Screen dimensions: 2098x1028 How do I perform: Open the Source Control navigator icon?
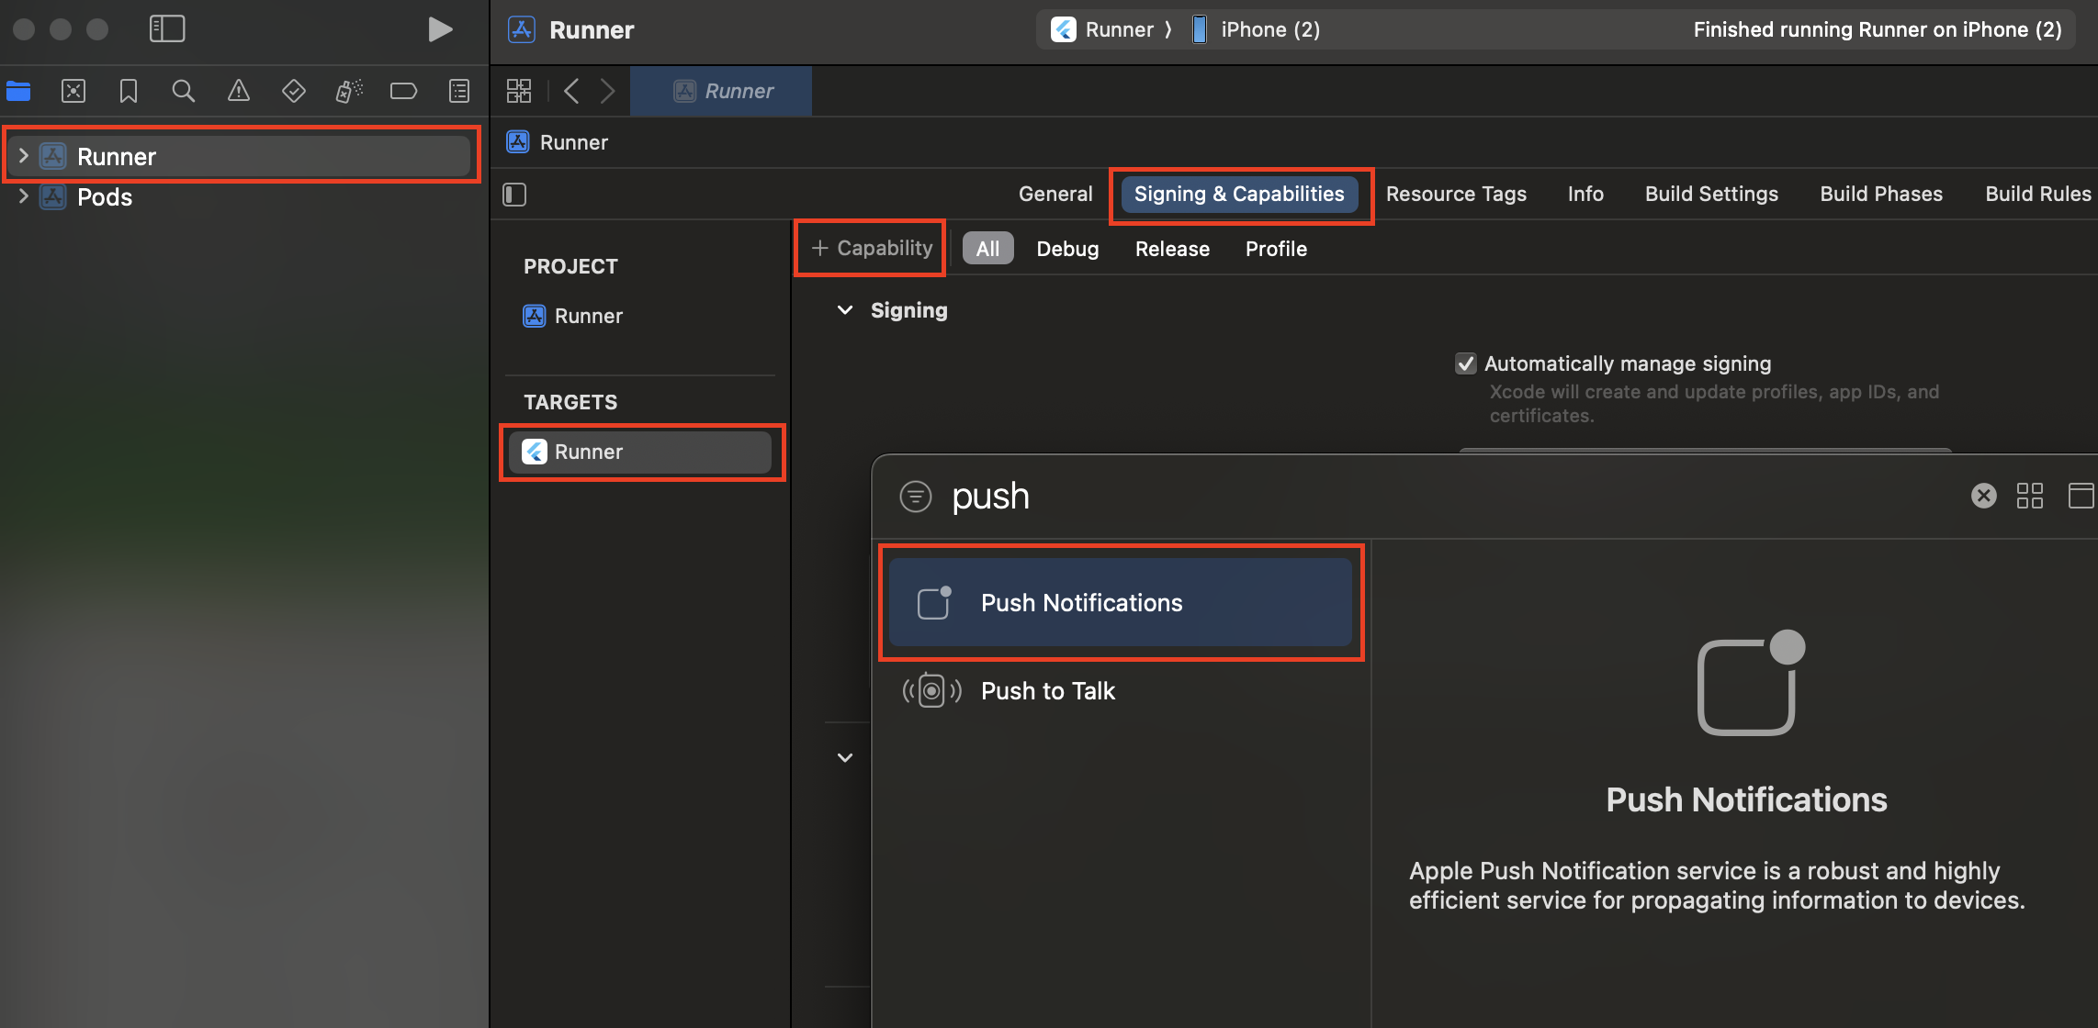point(73,91)
